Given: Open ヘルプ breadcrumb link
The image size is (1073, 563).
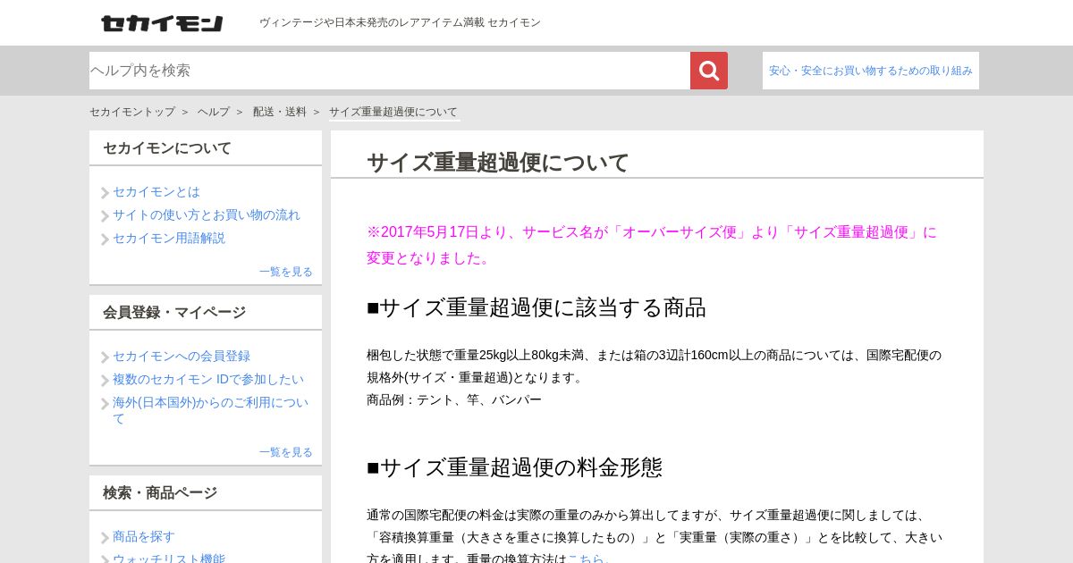Looking at the screenshot, I should [x=214, y=112].
